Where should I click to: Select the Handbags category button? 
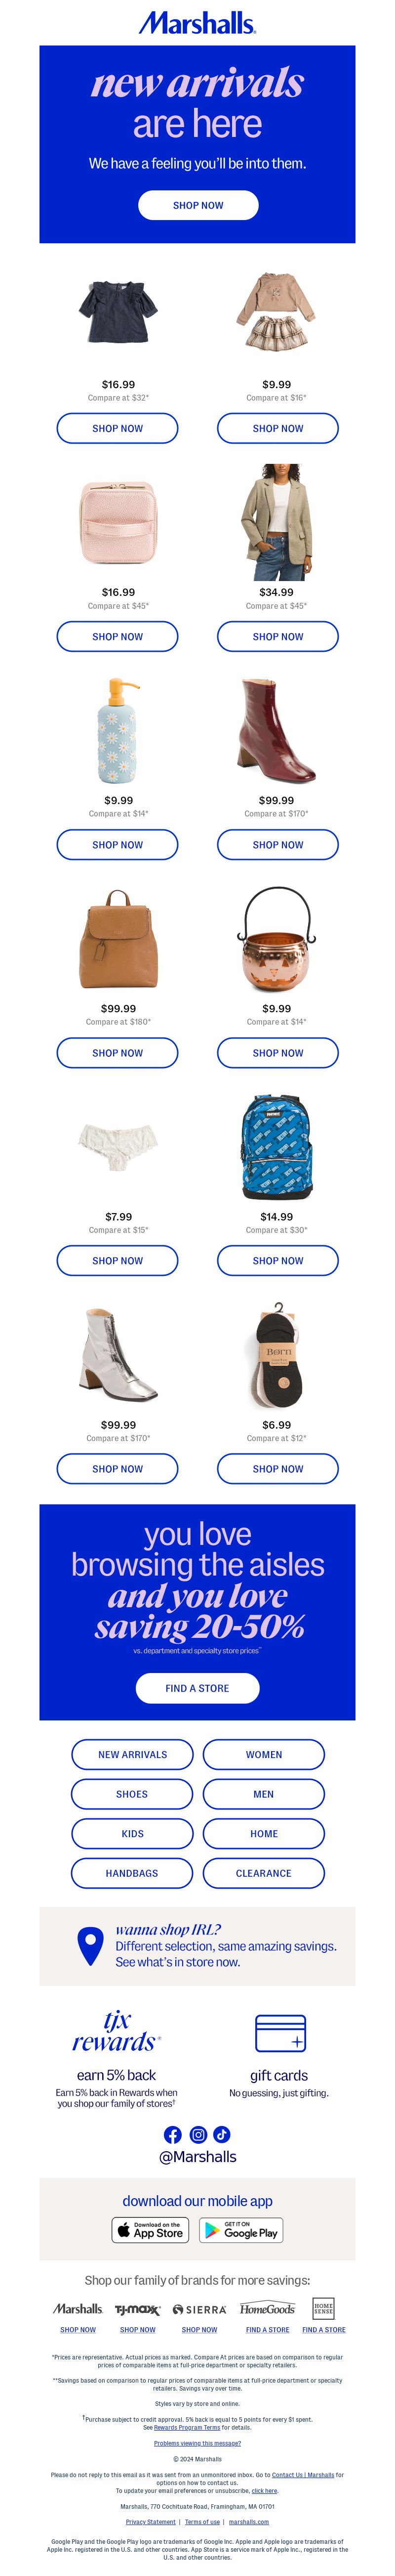[x=133, y=1873]
